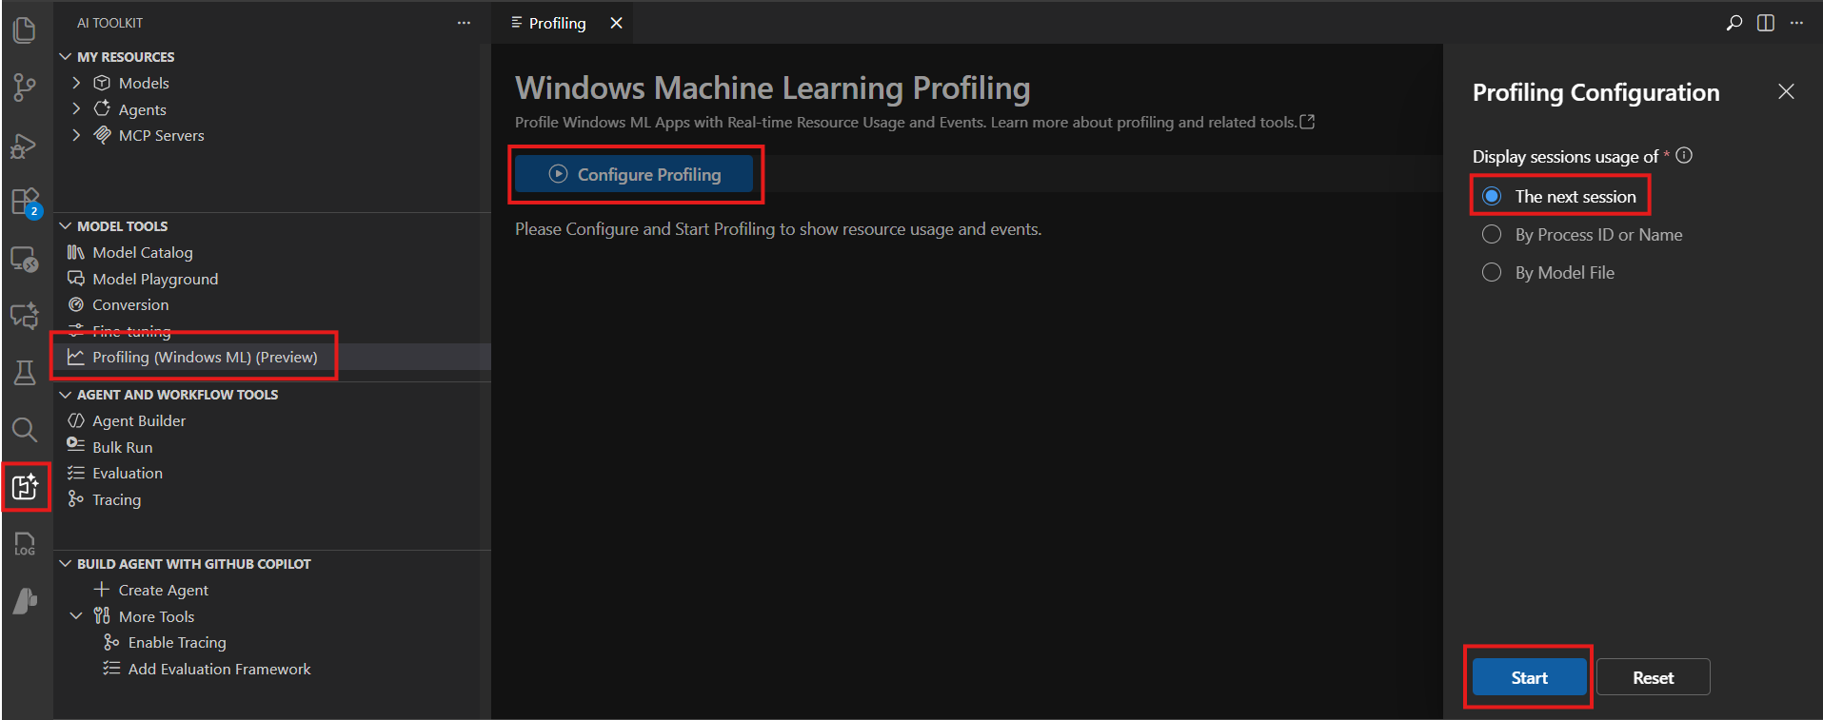The image size is (1823, 720).
Task: Click the plus icon beside Create Agent
Action: coord(102,590)
